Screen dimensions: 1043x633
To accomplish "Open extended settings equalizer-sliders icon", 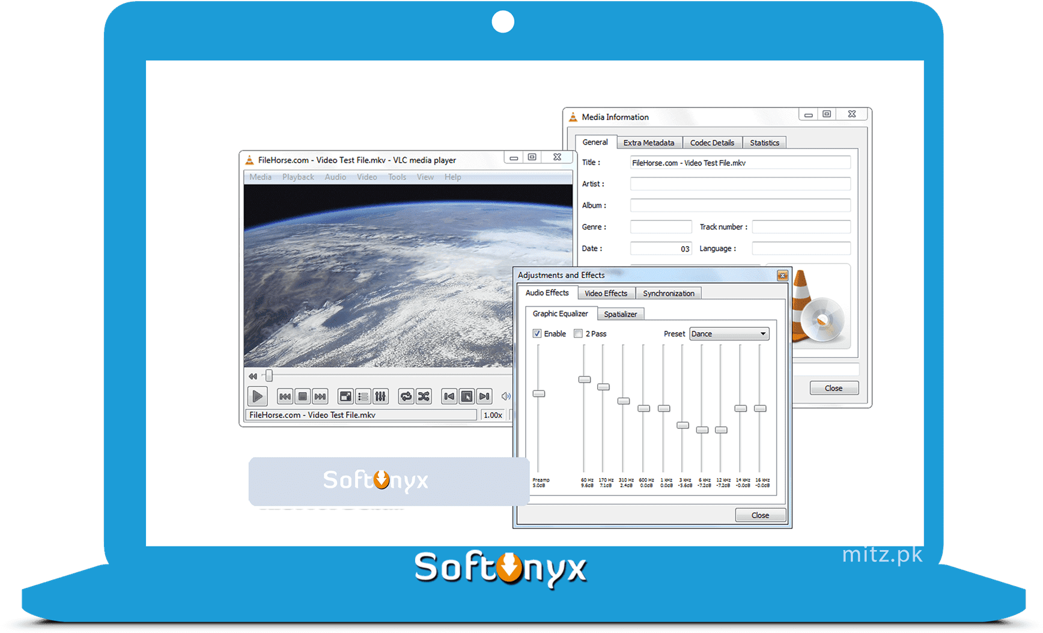I will coord(380,396).
